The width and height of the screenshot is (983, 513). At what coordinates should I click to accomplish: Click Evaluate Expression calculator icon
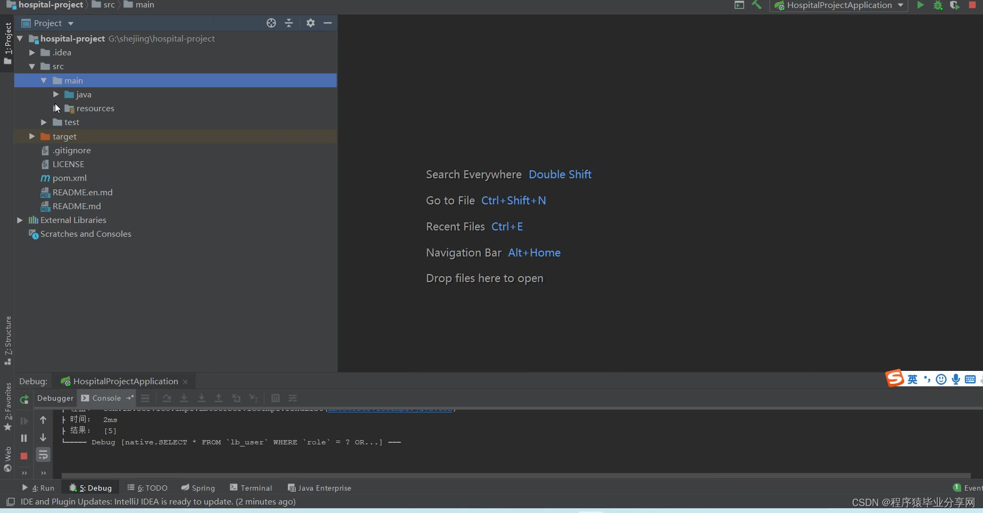276,398
